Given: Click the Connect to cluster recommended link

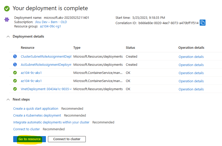Looking at the screenshot, I should point(26,129).
